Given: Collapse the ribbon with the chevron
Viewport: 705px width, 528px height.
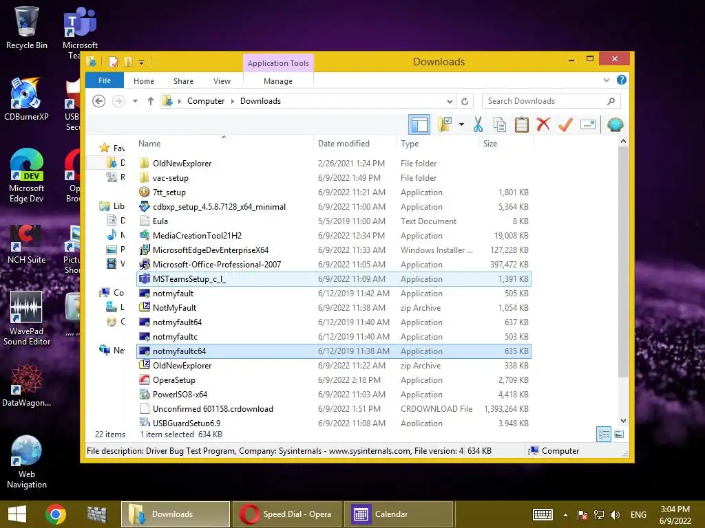Looking at the screenshot, I should point(606,80).
